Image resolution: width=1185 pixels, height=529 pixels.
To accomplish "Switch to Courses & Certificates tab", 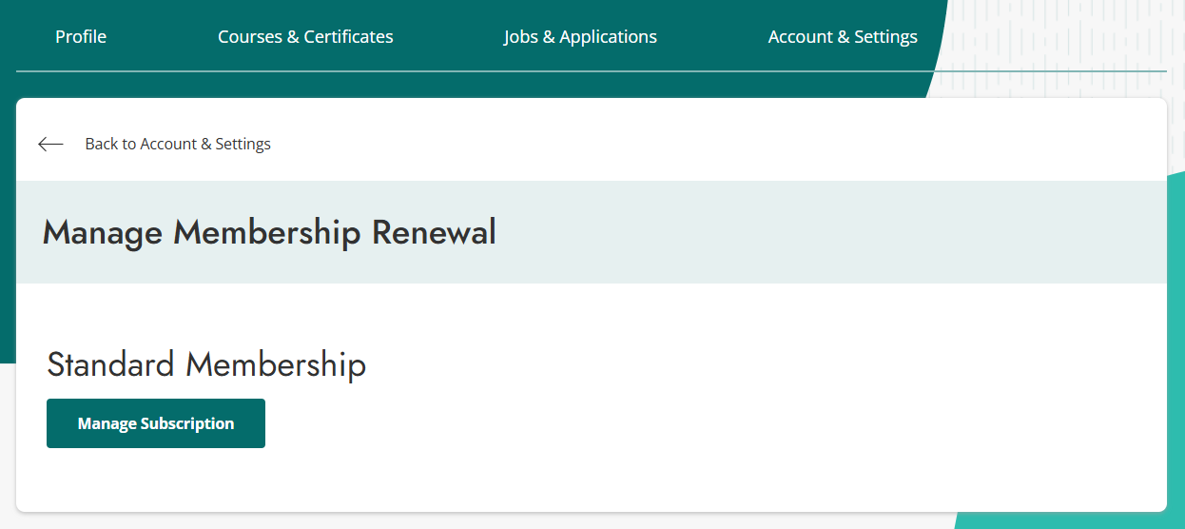I will pos(305,37).
